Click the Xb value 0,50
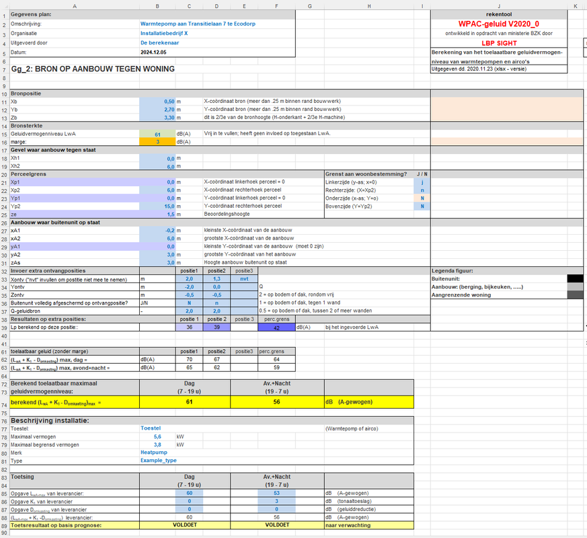The image size is (587, 538). click(x=157, y=102)
